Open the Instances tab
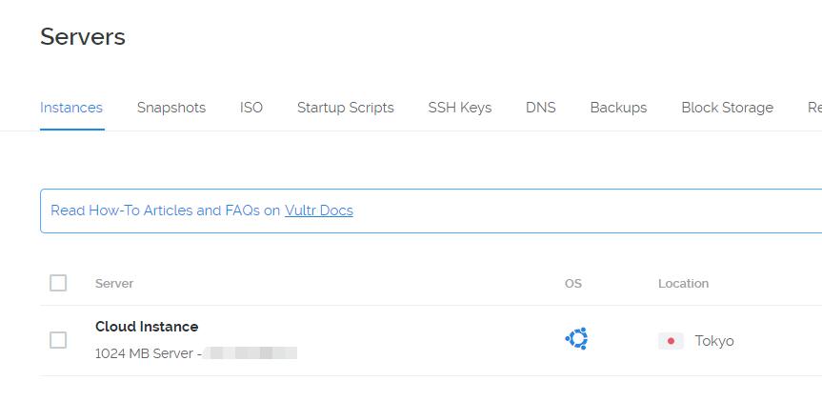Image resolution: width=822 pixels, height=401 pixels. click(71, 108)
